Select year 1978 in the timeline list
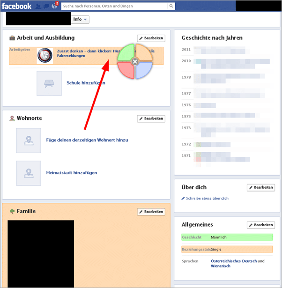Screen dimensions: 282x288 (186, 77)
